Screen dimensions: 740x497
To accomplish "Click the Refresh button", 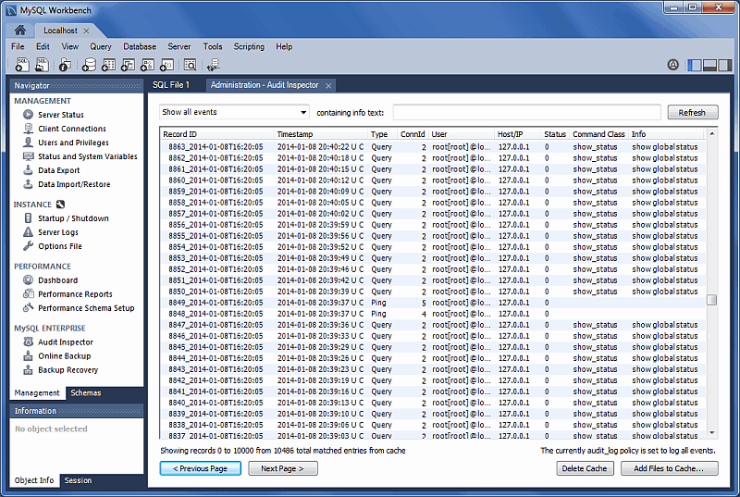I will tap(692, 112).
